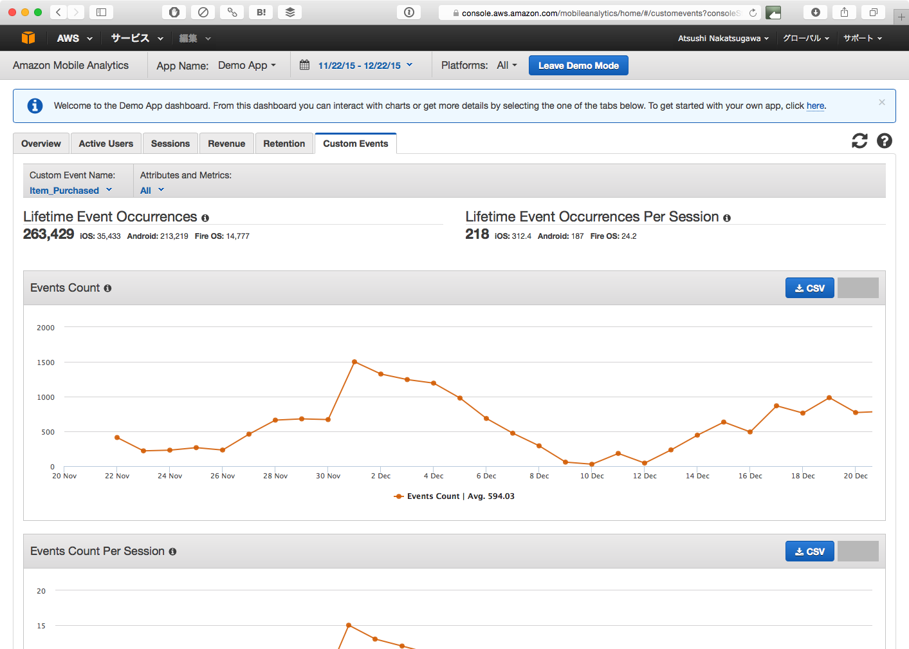The image size is (909, 649).
Task: Click the refresh dashboard icon
Action: tap(859, 141)
